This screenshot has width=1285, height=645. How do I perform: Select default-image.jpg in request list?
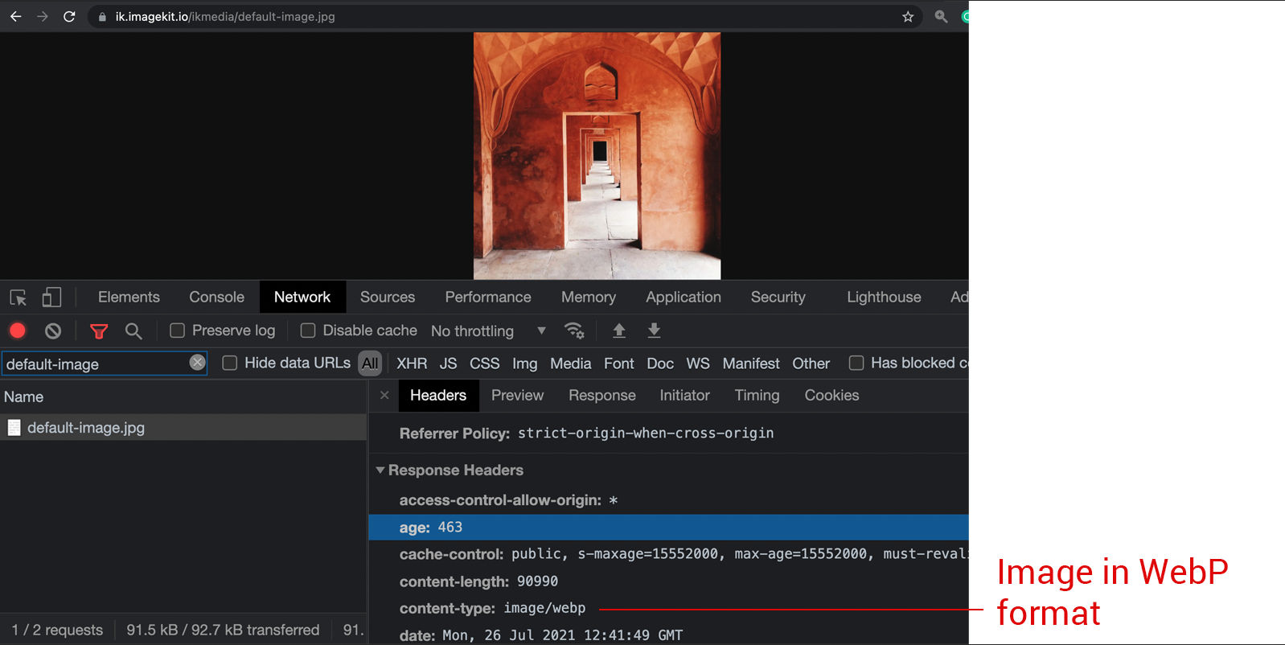(x=86, y=428)
